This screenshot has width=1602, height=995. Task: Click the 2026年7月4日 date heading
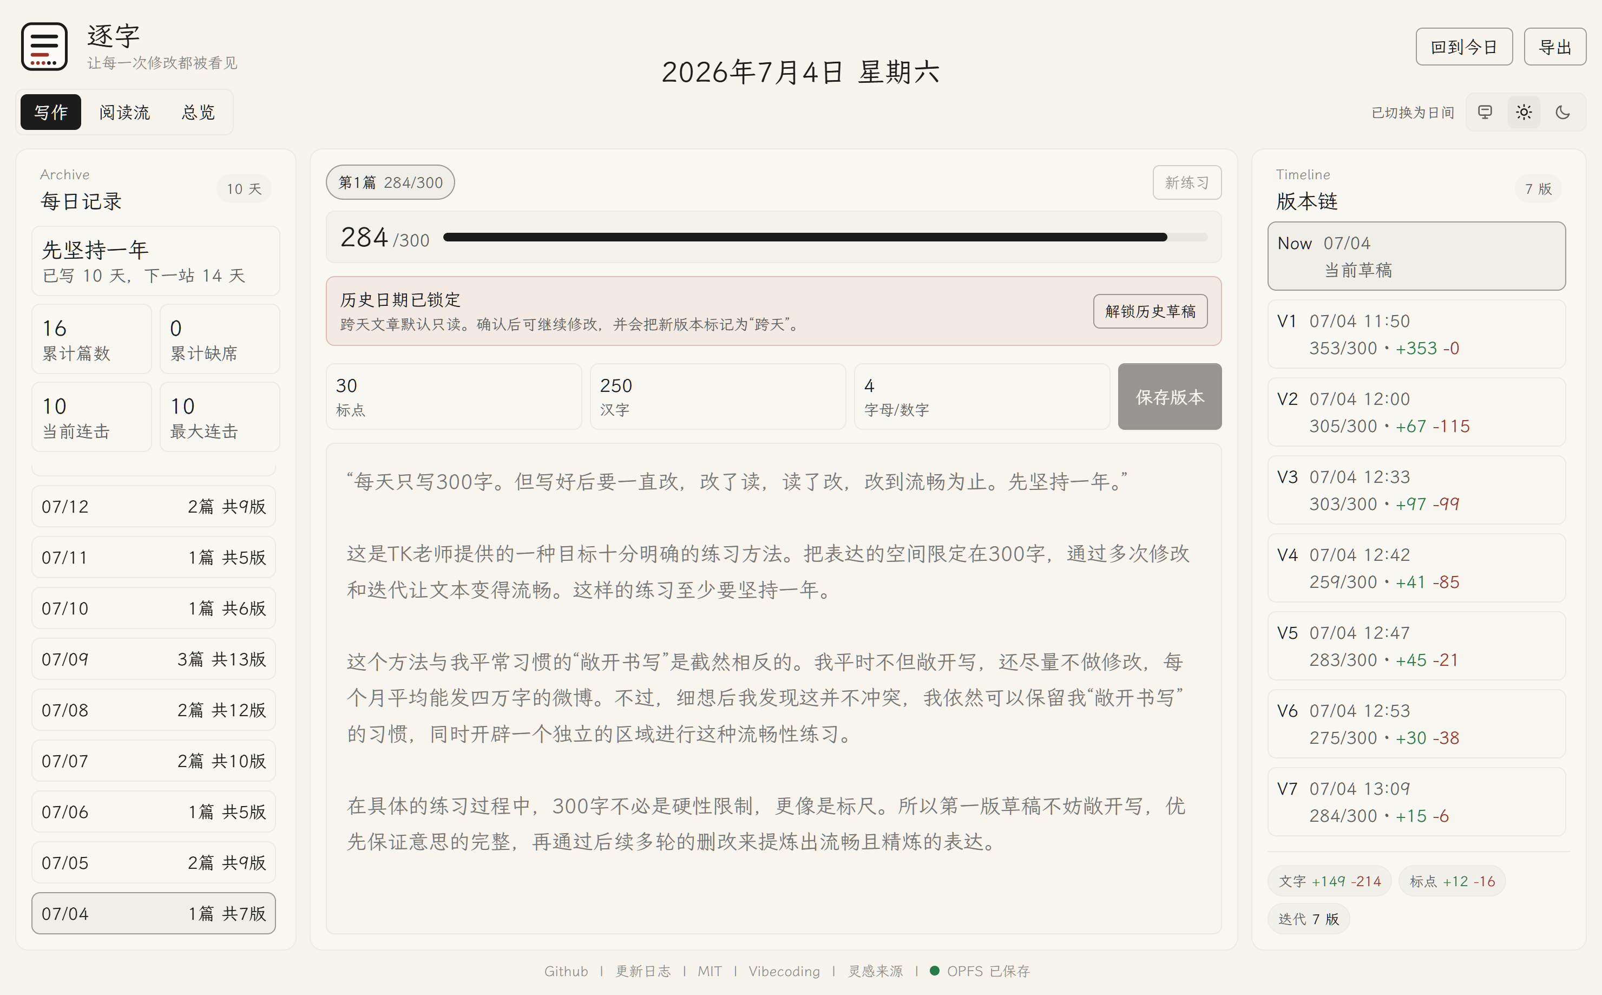tap(800, 72)
